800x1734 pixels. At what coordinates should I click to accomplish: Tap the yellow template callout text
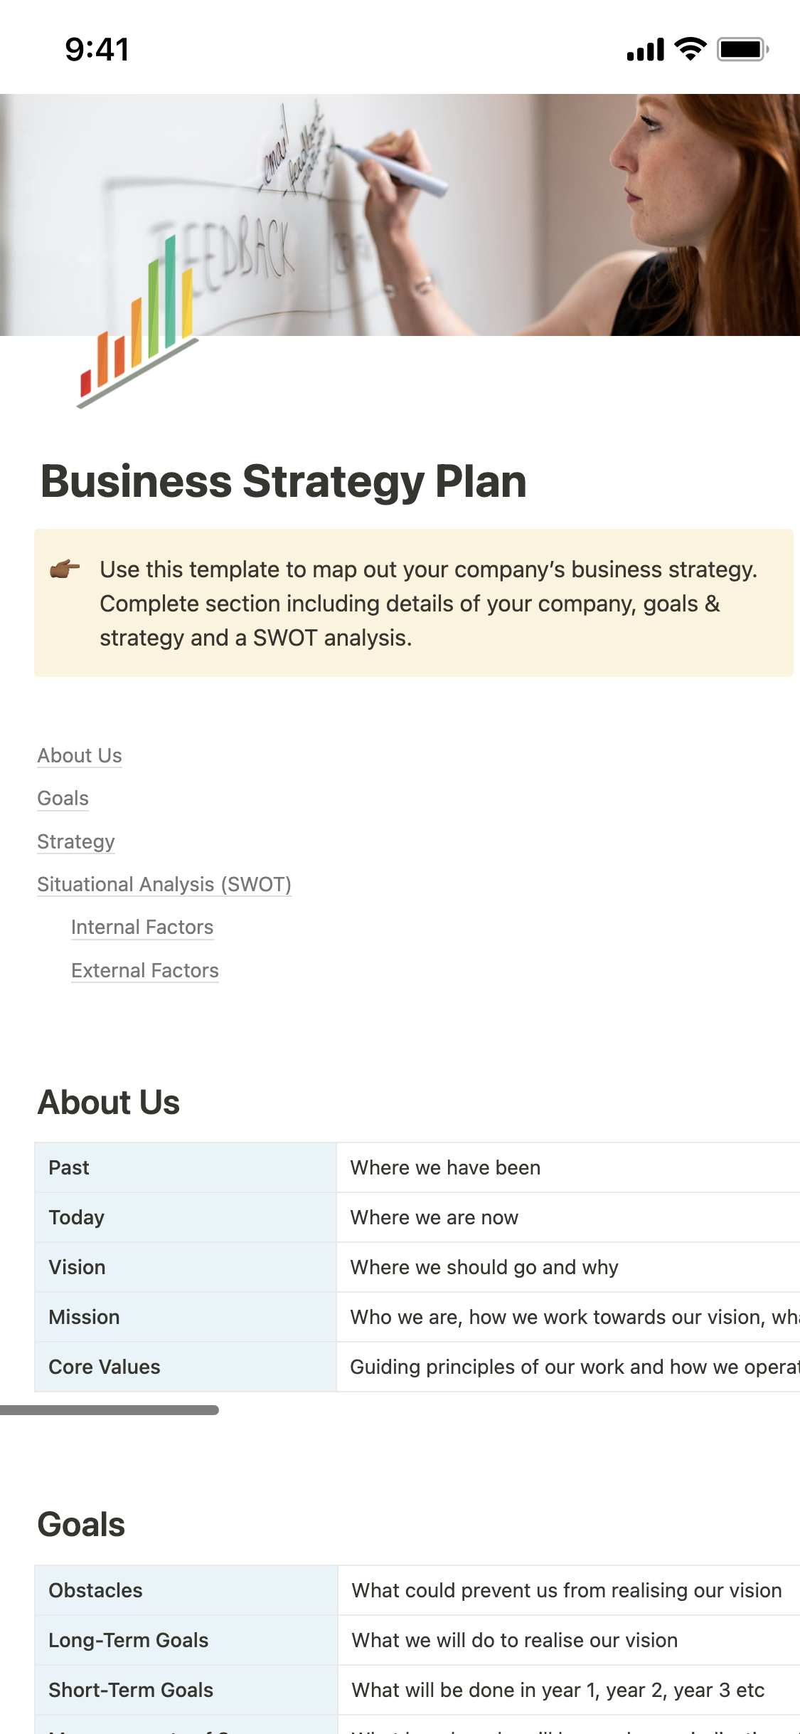428,604
